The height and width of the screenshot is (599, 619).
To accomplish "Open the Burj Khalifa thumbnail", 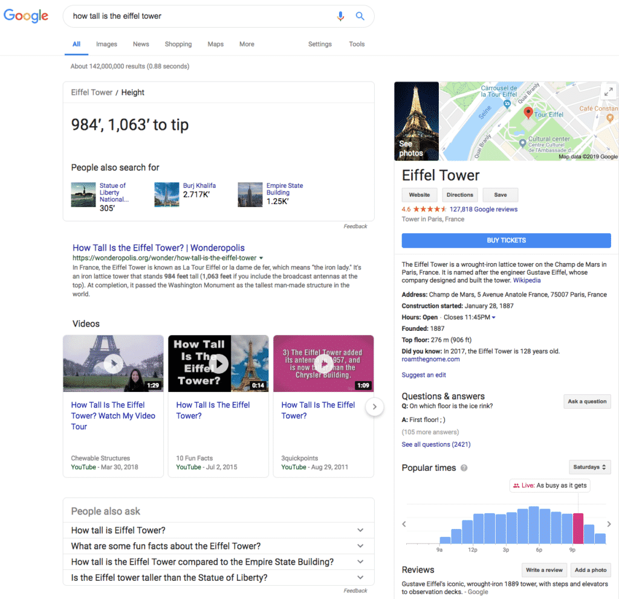I will pos(167,195).
